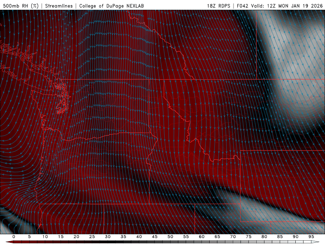325x244 pixels.
Task: Click the 45 label on the legend
Action: (155, 237)
